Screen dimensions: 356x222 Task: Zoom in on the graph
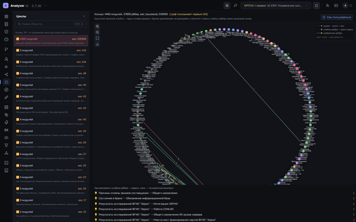(x=97, y=26)
